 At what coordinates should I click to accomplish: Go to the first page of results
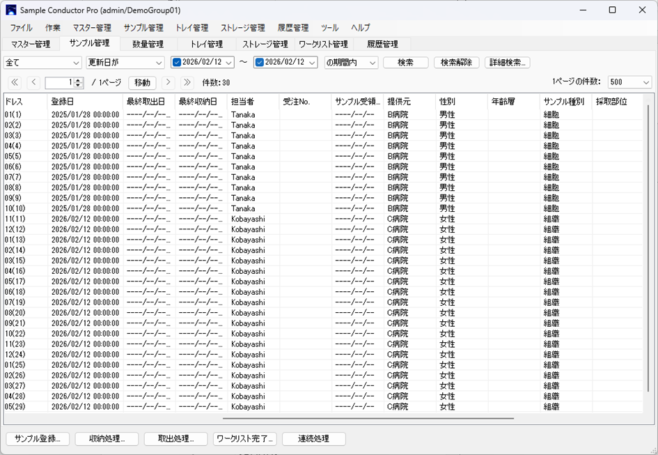pos(15,82)
